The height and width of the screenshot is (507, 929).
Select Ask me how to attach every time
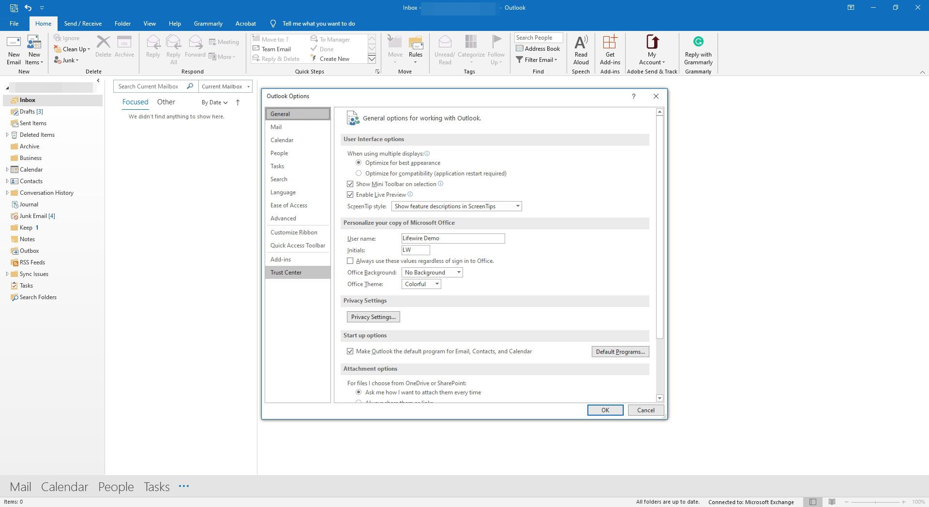[x=359, y=392]
